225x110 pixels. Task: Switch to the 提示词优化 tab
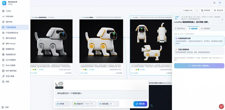(x=180, y=29)
